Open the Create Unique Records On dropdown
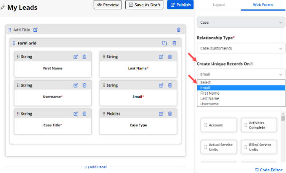The image size is (286, 173). click(241, 74)
